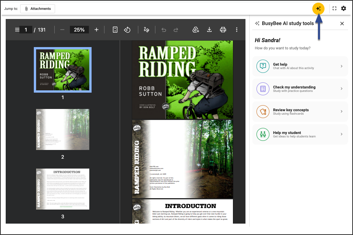Image resolution: width=353 pixels, height=235 pixels.
Task: Open Review key concepts flashcards
Action: [x=300, y=112]
